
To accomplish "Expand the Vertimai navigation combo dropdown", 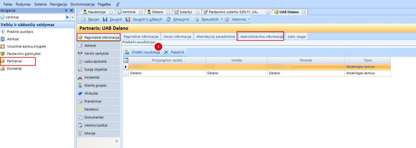I will (73, 17).
